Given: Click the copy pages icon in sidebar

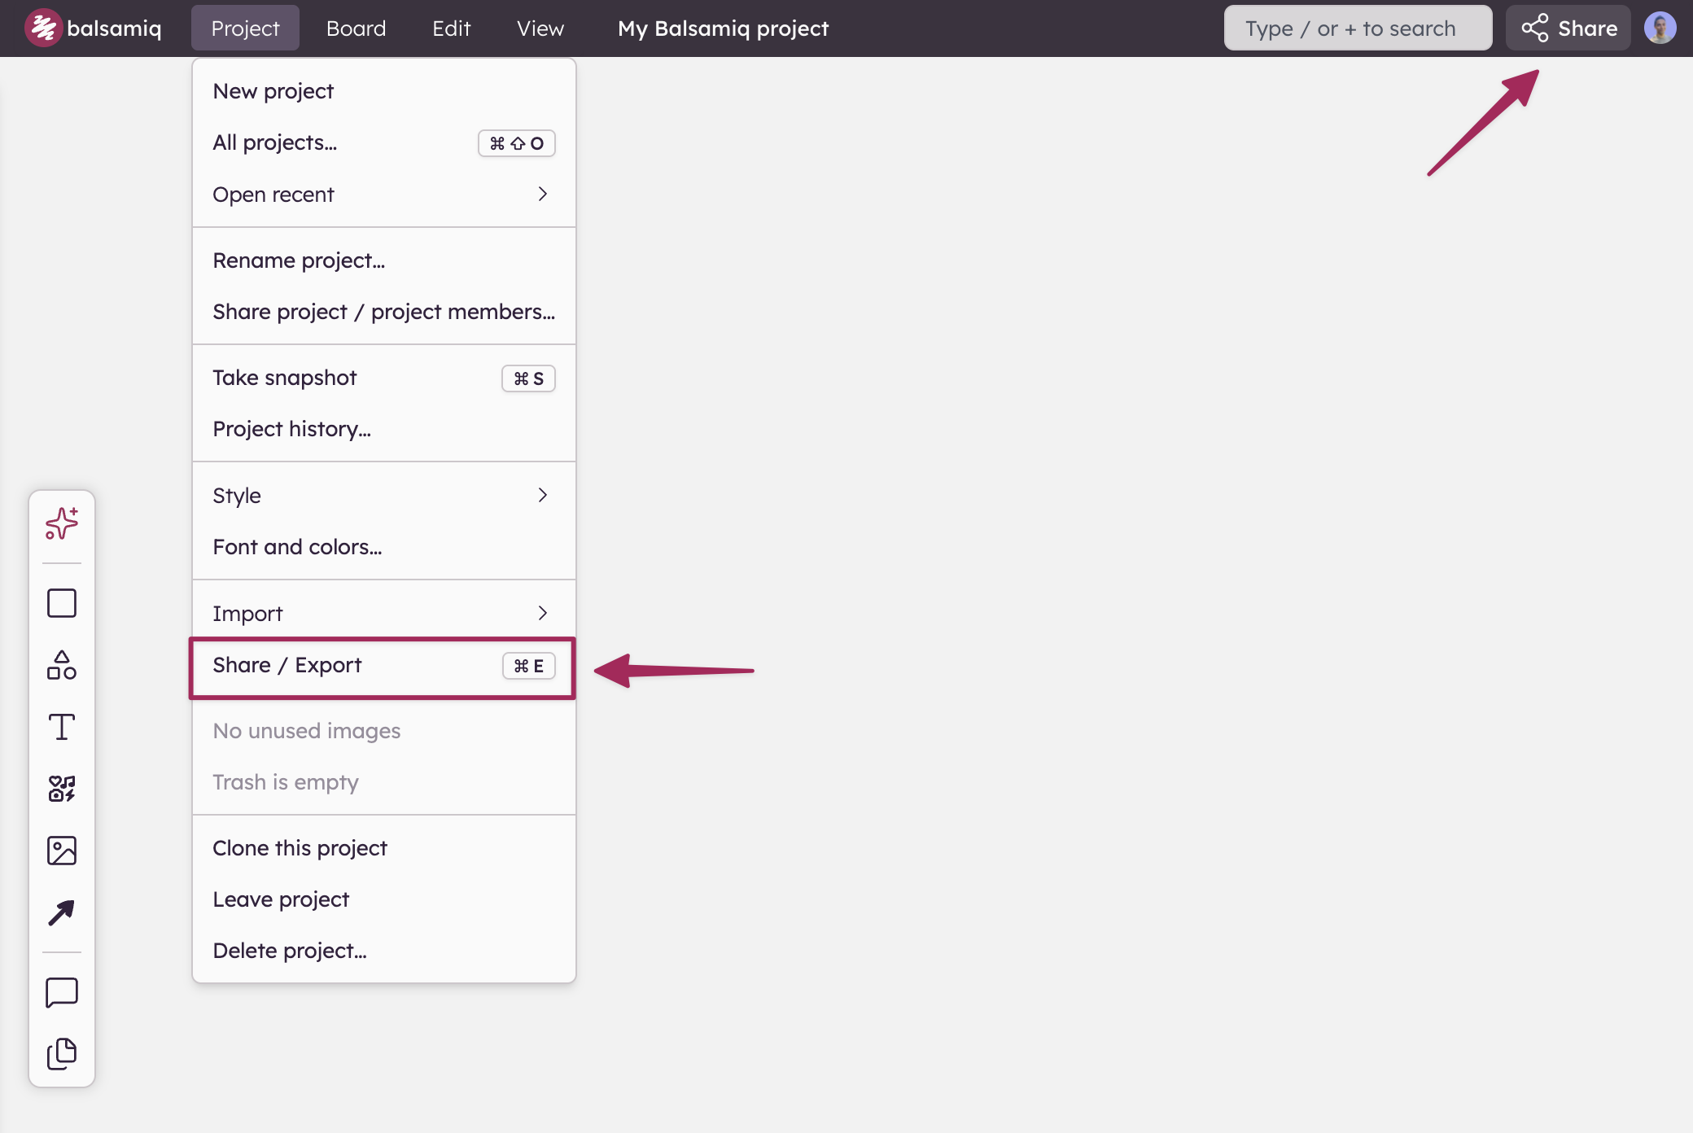Looking at the screenshot, I should click(x=62, y=1054).
